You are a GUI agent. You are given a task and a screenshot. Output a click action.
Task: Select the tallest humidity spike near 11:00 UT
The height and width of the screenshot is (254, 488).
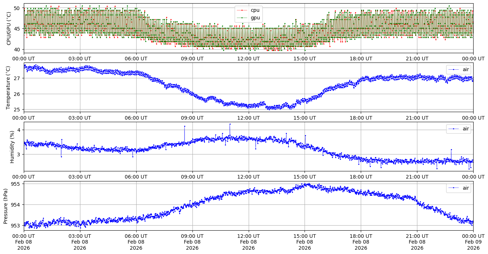click(x=230, y=124)
